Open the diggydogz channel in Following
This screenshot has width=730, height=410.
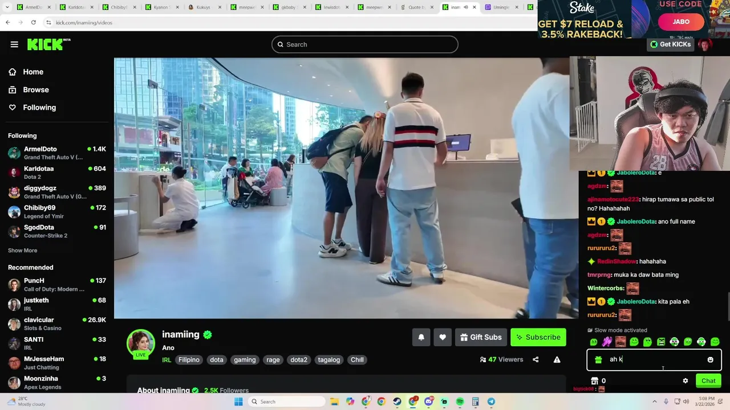[x=57, y=192]
